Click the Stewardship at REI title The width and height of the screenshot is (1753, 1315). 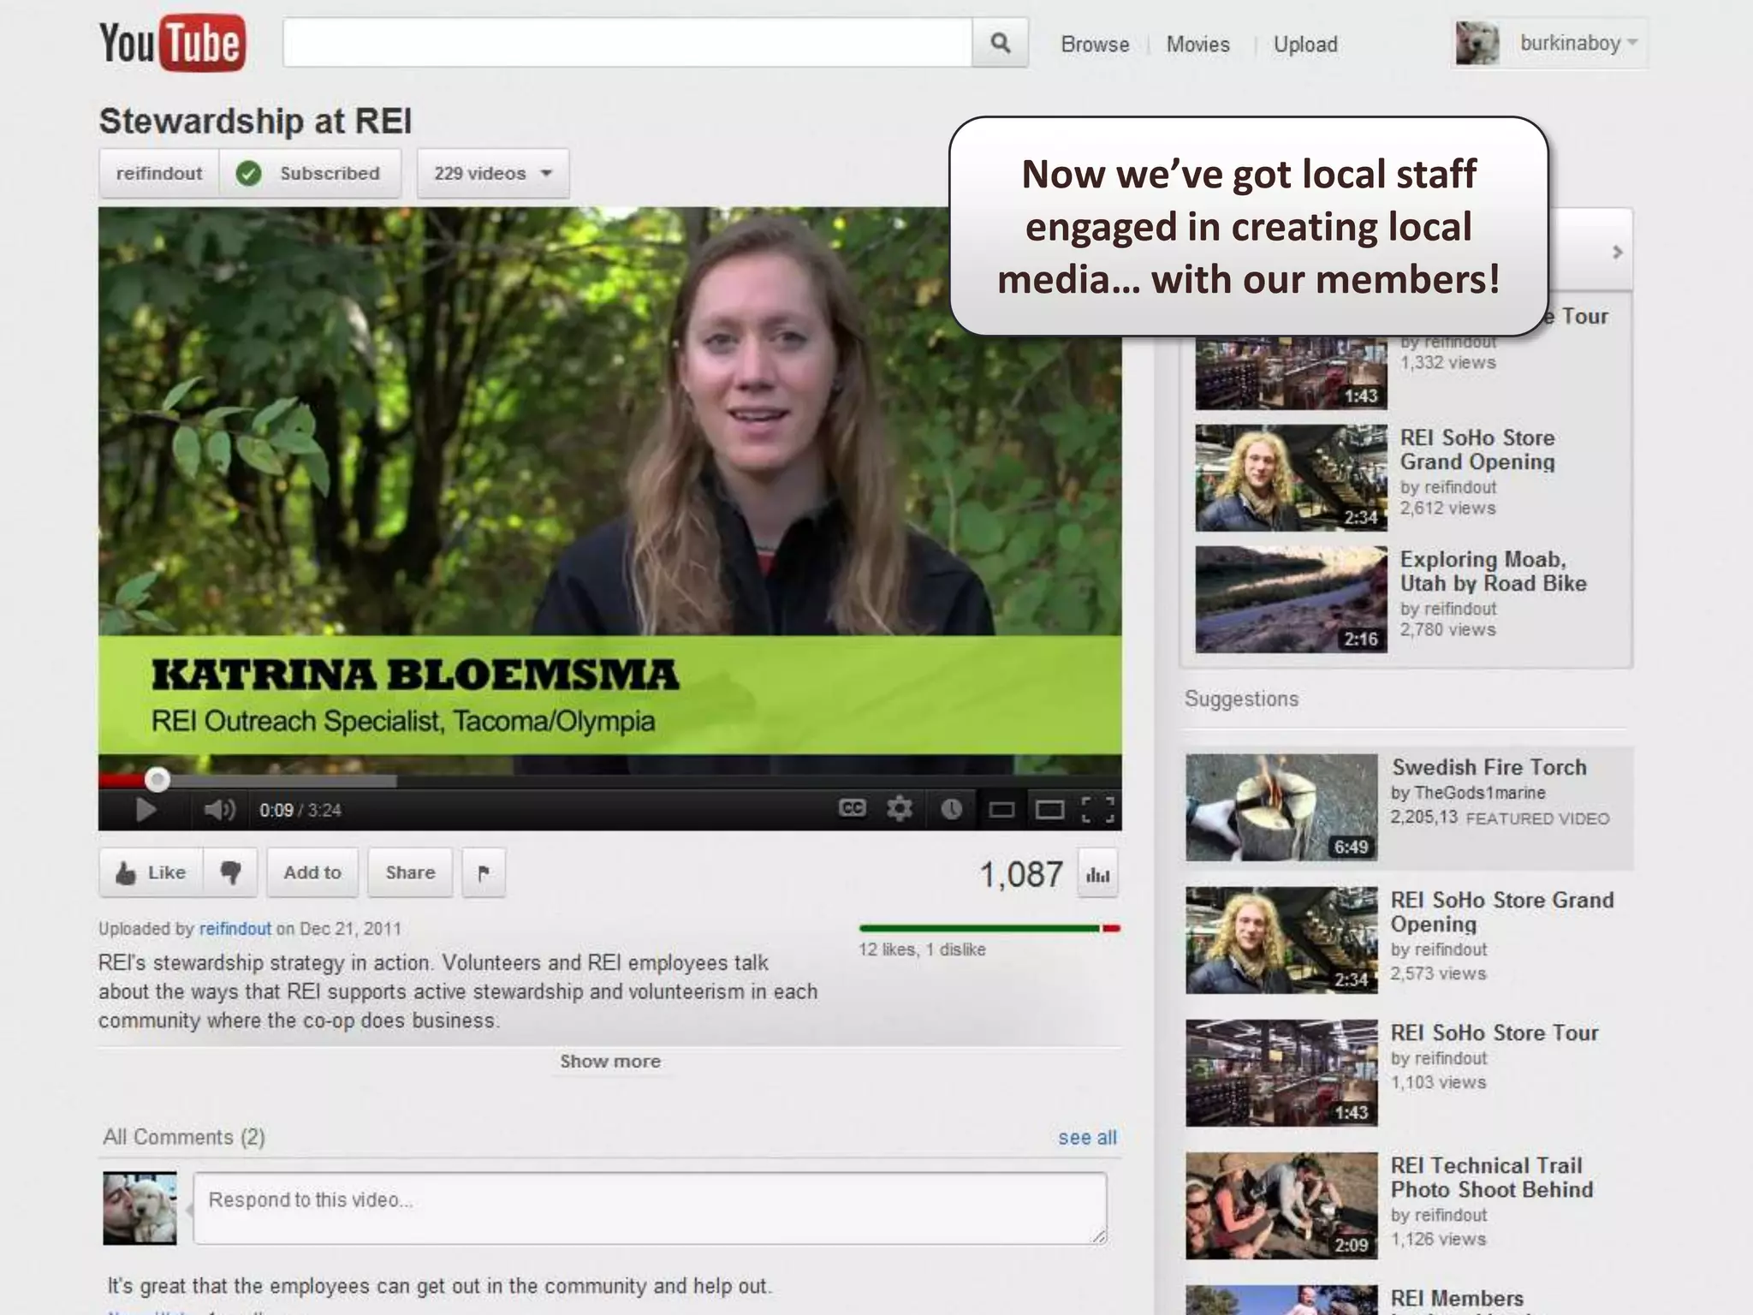[x=255, y=121]
